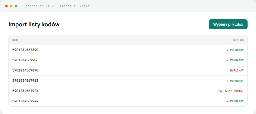The width and height of the screenshot is (256, 114).
Task: Select invalid code 590123456792X
Action: tap(25, 91)
